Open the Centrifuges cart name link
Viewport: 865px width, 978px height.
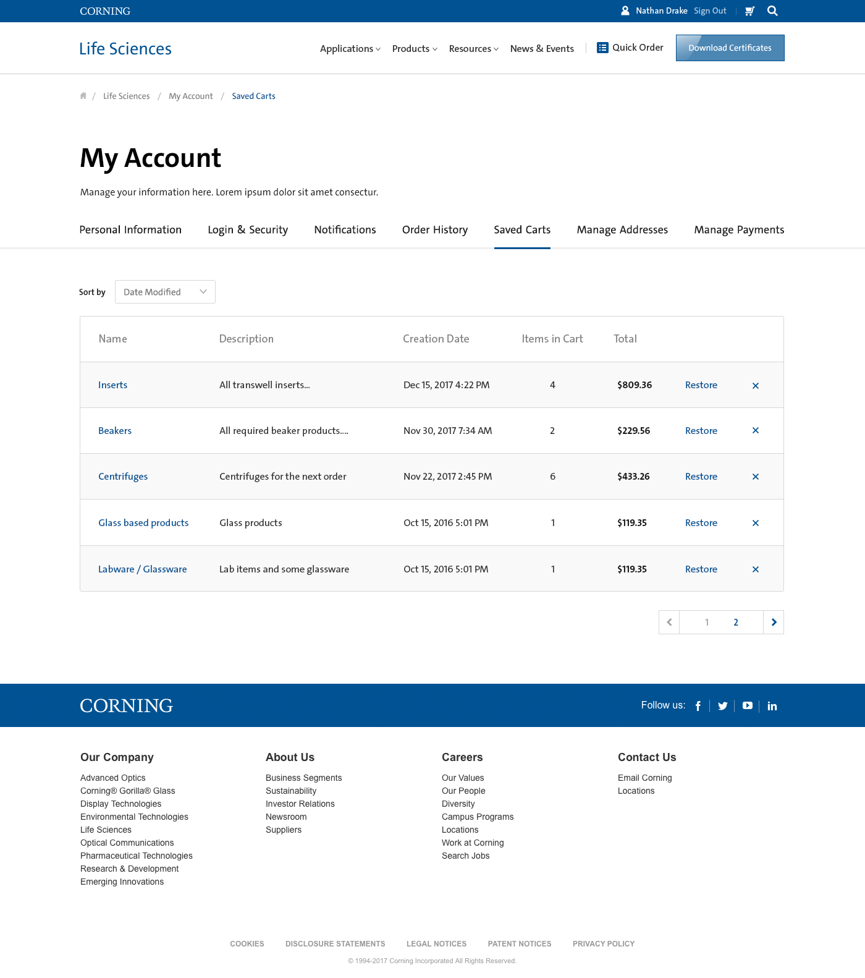click(x=123, y=477)
